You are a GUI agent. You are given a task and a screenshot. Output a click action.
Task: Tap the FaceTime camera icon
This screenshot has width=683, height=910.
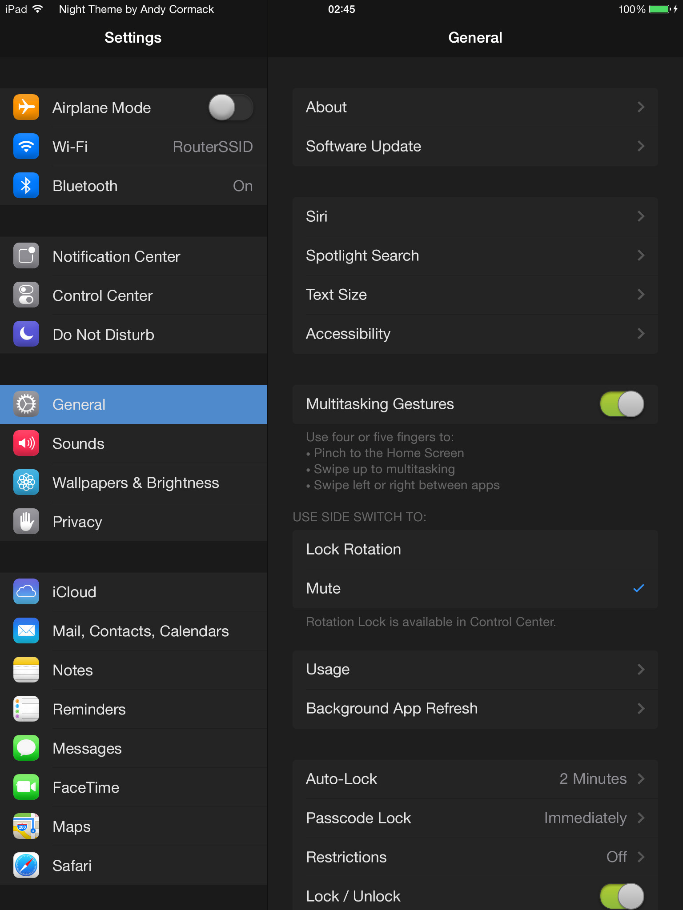click(x=26, y=787)
